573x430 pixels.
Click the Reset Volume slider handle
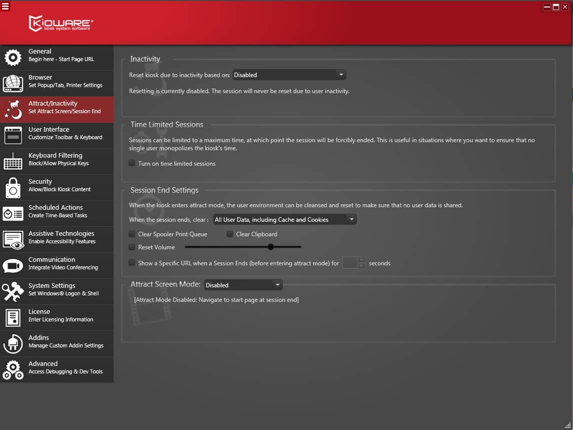271,247
